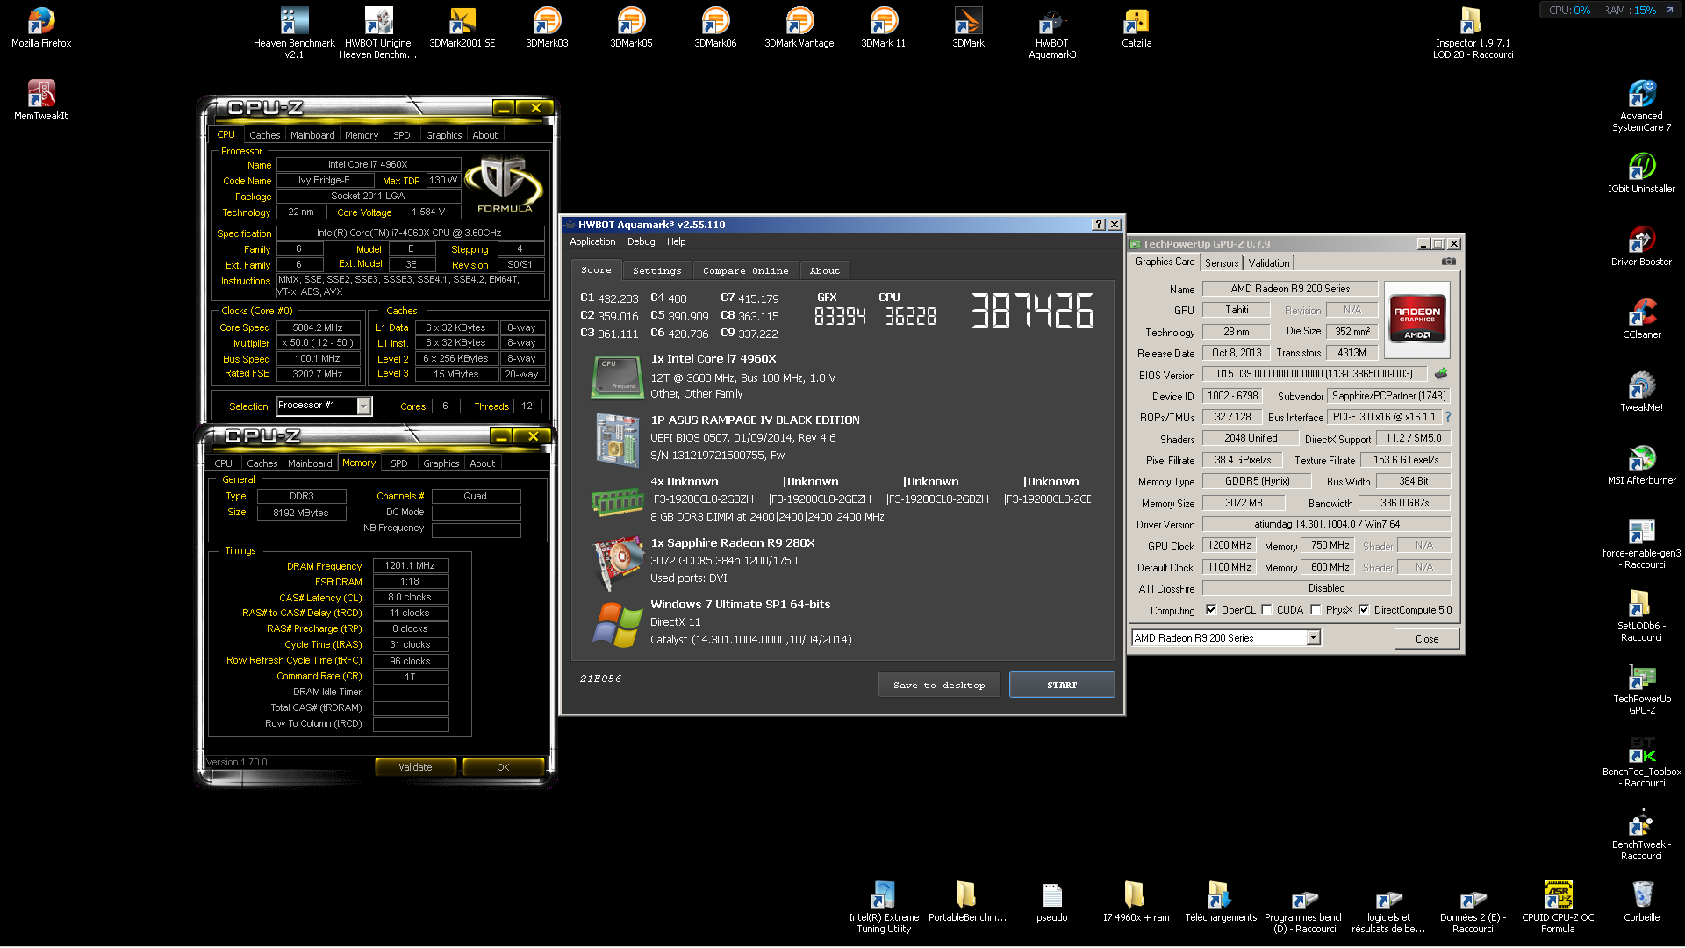The height and width of the screenshot is (948, 1685).
Task: Open the 3DMark desktop icon
Action: (968, 27)
